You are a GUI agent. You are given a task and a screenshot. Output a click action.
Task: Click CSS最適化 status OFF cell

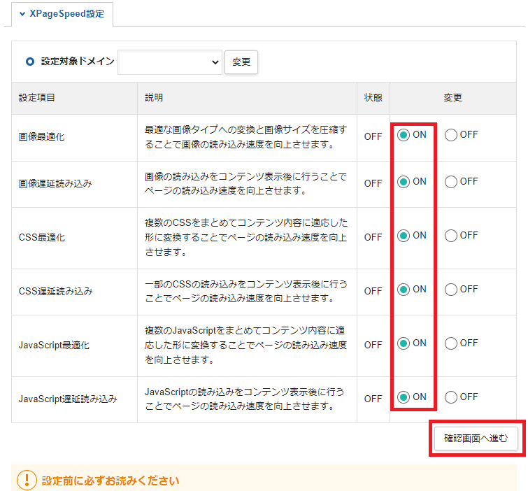click(373, 237)
